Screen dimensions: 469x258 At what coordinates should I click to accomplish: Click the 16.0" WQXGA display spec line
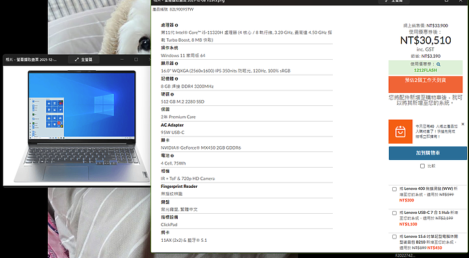pyautogui.click(x=225, y=71)
